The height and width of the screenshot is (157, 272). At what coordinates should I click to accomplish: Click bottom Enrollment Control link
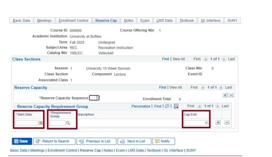pyautogui.click(x=62, y=151)
